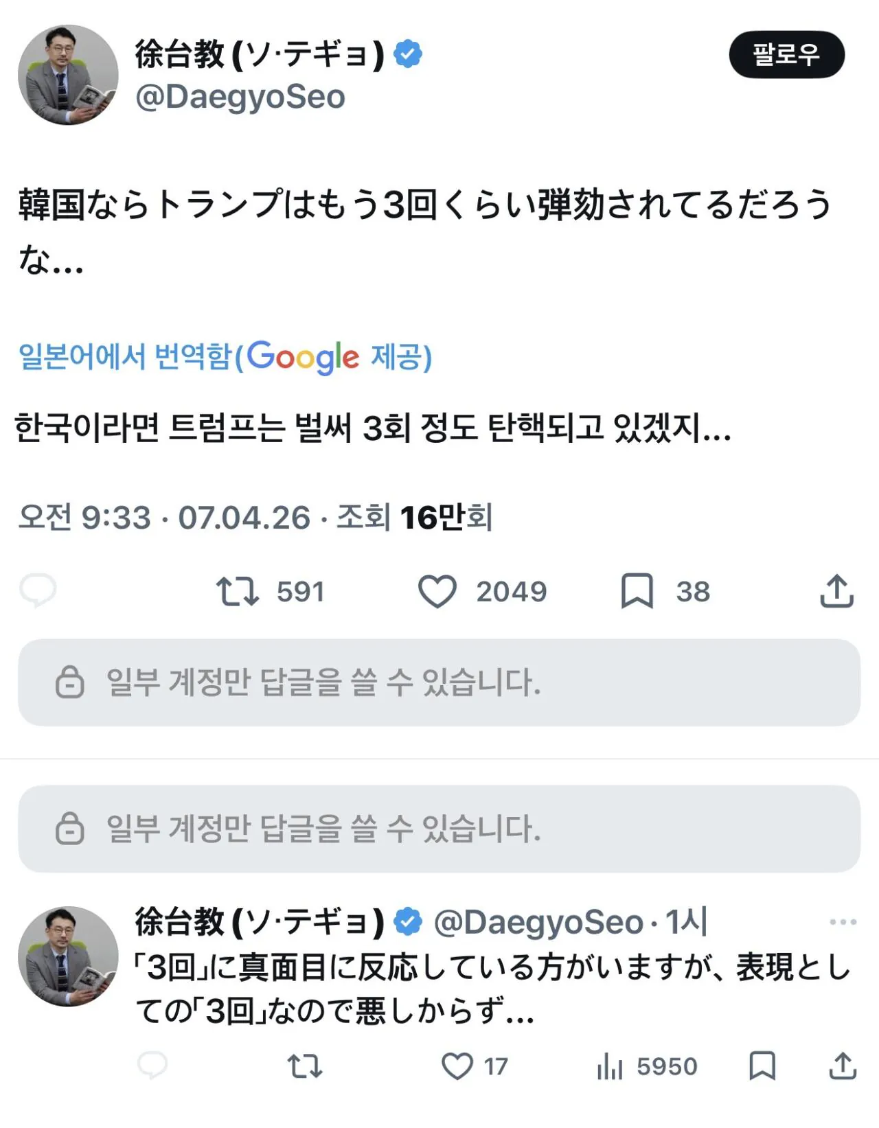
Task: Bookmark the follow-up reply tweet
Action: coord(762,1066)
